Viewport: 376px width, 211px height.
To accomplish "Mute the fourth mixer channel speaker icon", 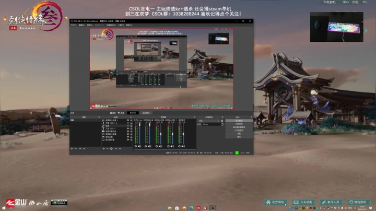I will coord(172,146).
